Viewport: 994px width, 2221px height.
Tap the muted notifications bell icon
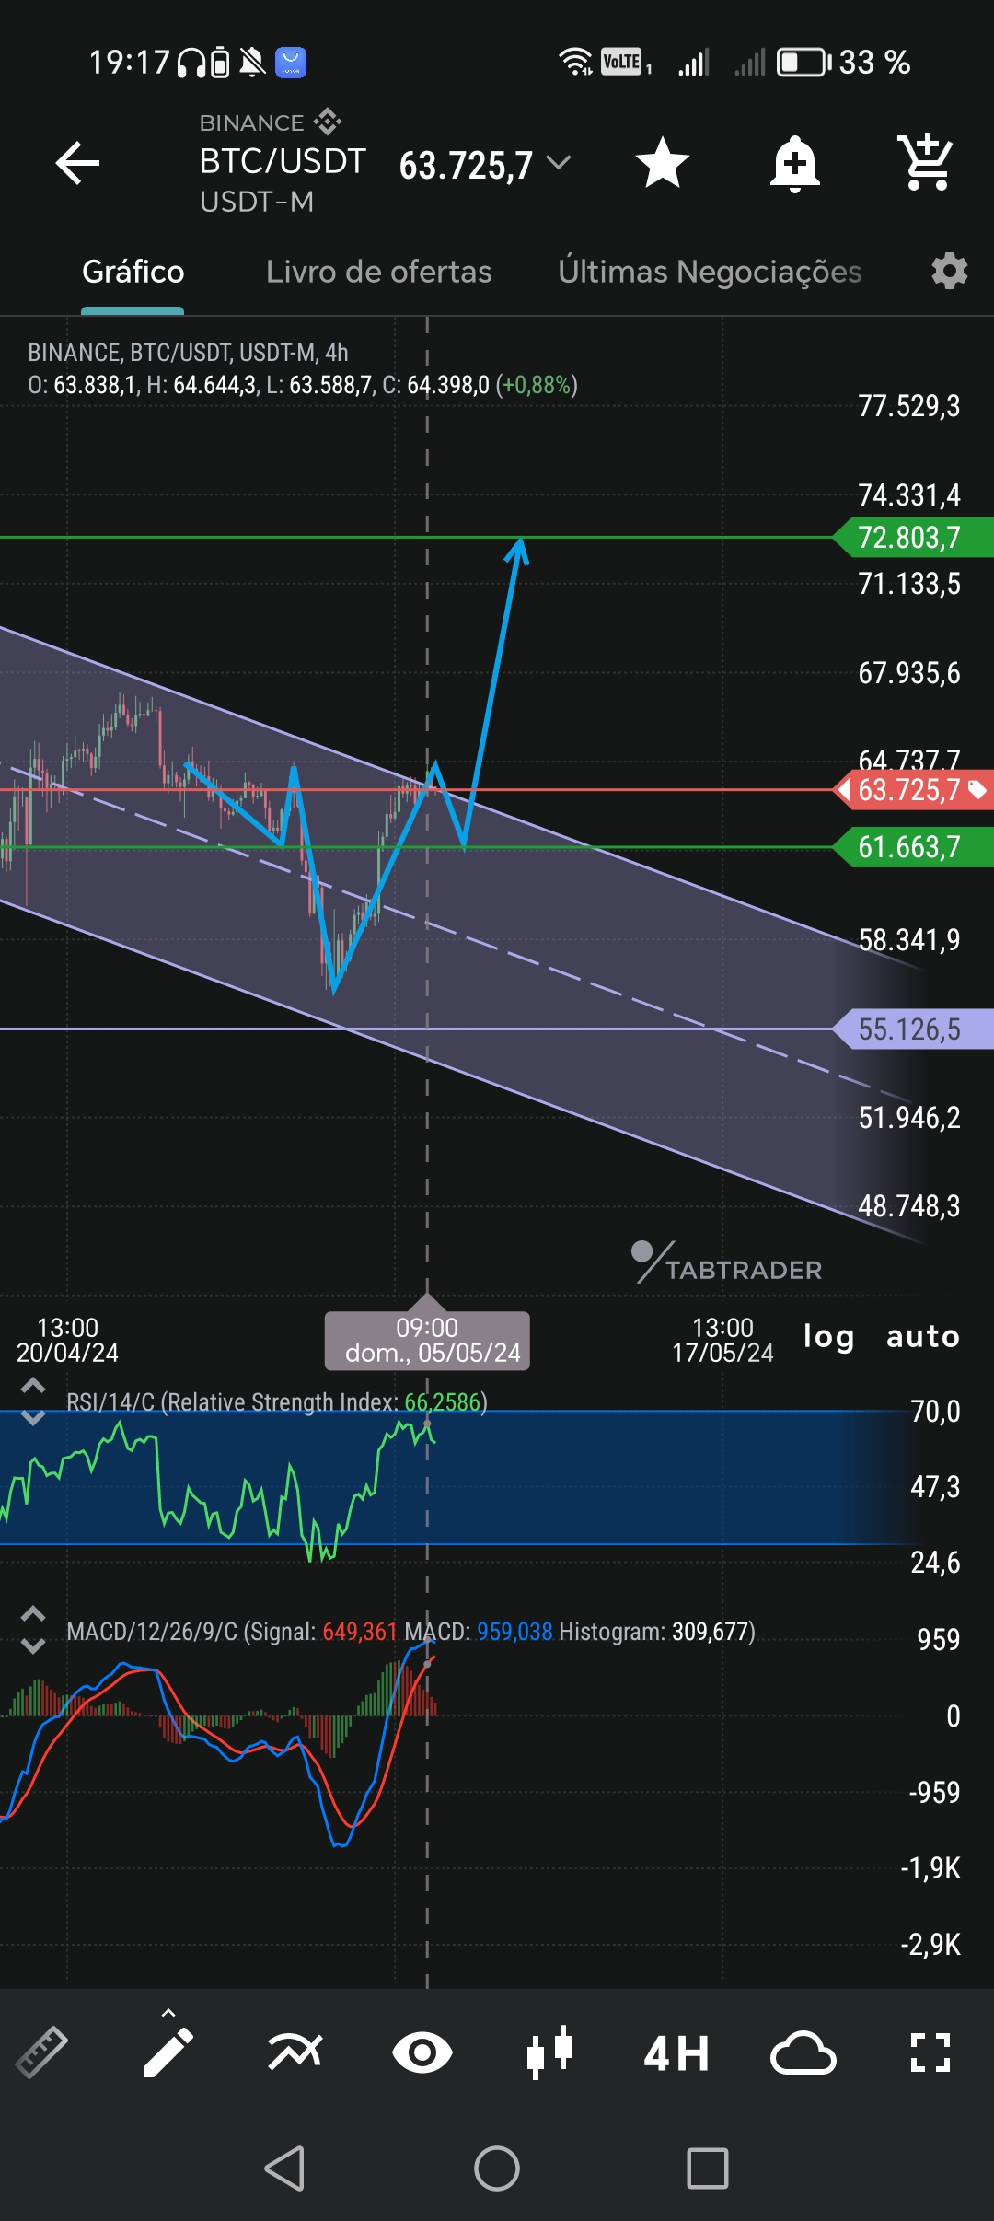point(252,63)
